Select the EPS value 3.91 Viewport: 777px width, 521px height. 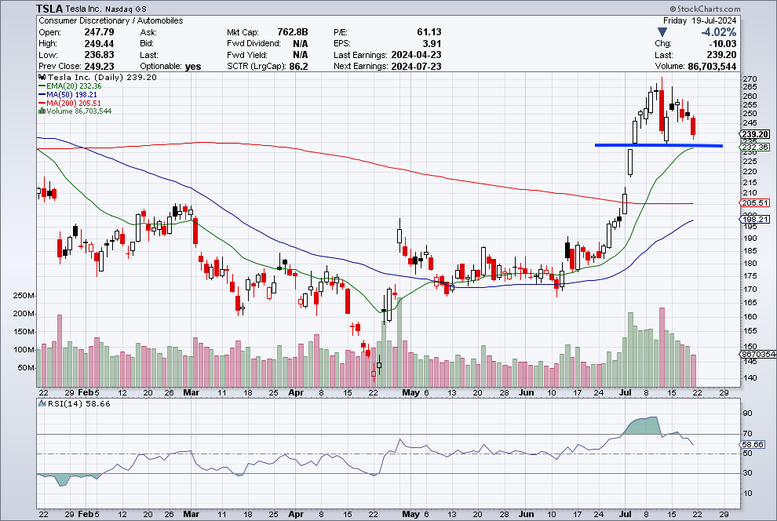coord(432,43)
